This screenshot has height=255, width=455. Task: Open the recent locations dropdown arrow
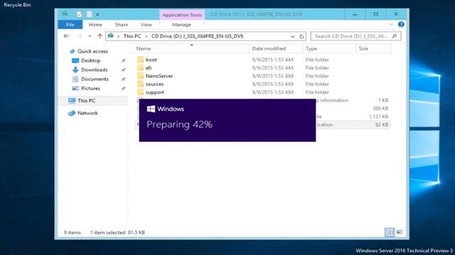click(x=90, y=36)
